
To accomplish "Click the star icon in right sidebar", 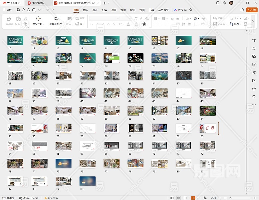I will click(x=254, y=48).
